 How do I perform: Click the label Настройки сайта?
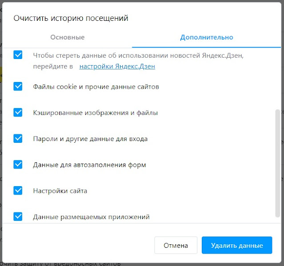click(x=60, y=191)
